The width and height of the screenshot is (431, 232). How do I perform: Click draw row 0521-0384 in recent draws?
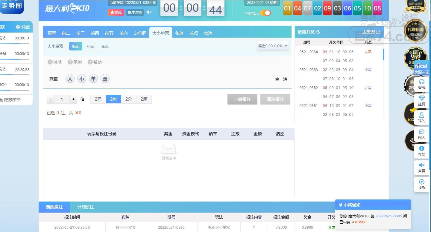339,56
